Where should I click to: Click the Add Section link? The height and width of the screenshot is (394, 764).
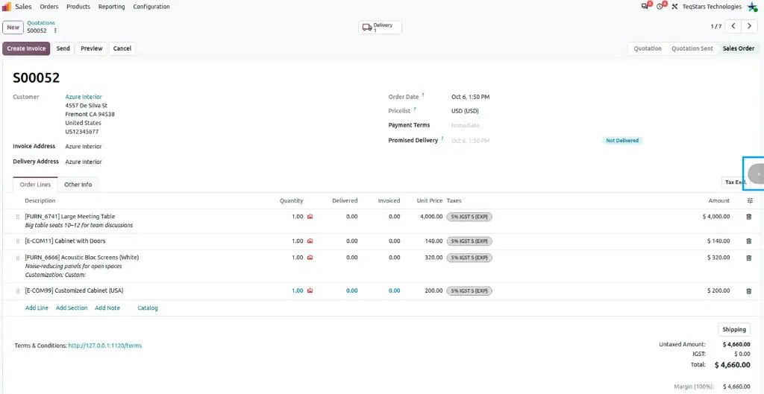point(72,308)
